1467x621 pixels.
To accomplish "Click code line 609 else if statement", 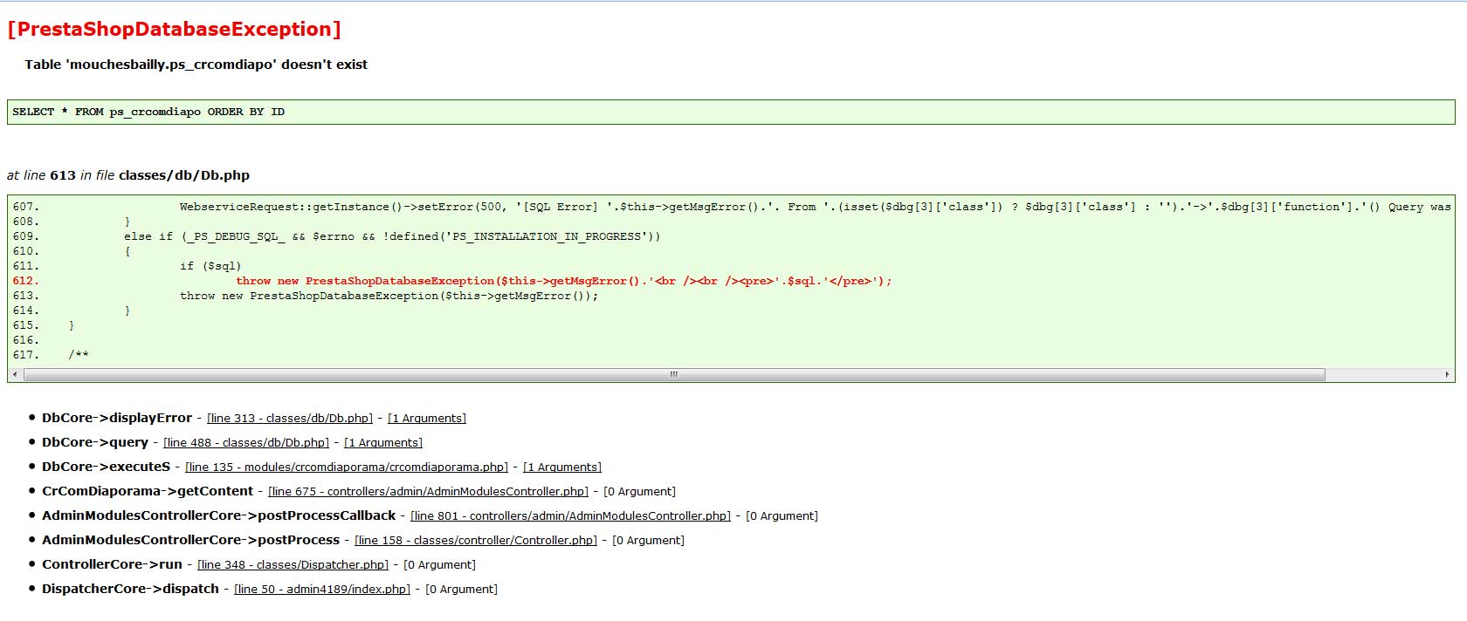I will pos(392,236).
